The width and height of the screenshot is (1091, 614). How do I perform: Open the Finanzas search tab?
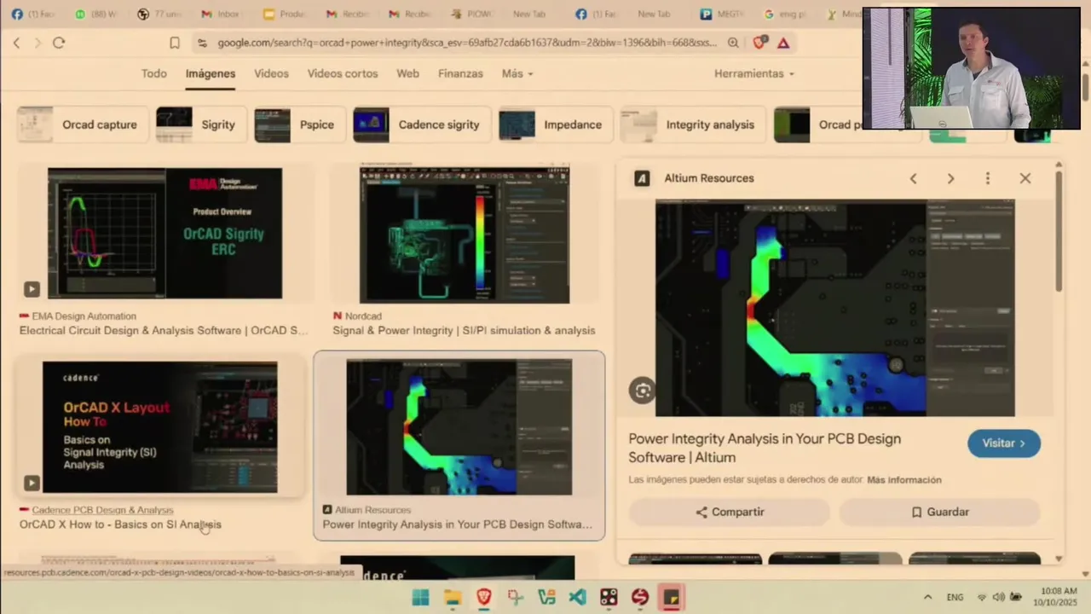point(460,73)
